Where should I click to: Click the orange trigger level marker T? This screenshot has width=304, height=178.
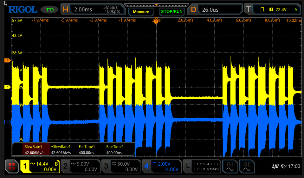[x=7, y=61]
